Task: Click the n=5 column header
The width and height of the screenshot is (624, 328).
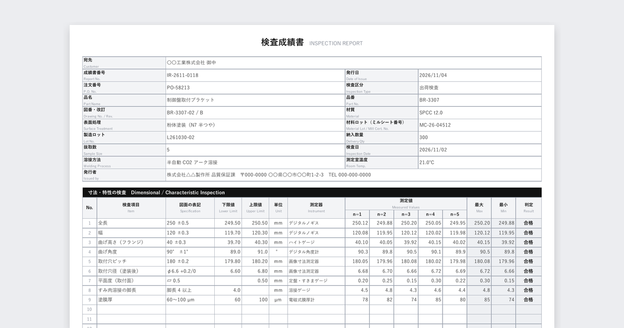Action: (454, 214)
